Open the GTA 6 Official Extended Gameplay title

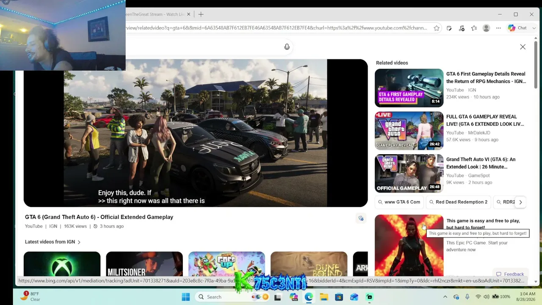pos(99,217)
